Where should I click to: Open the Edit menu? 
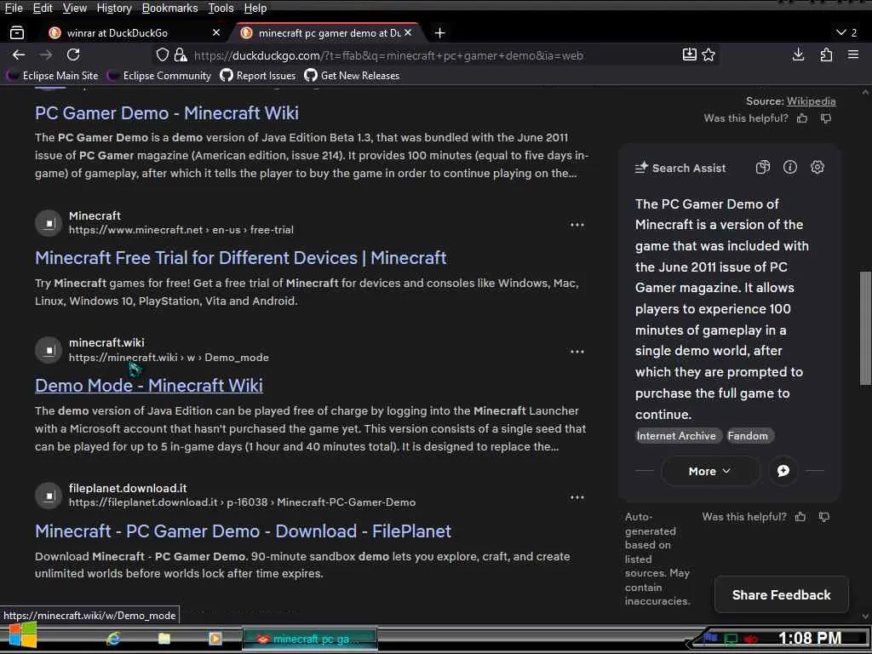43,8
